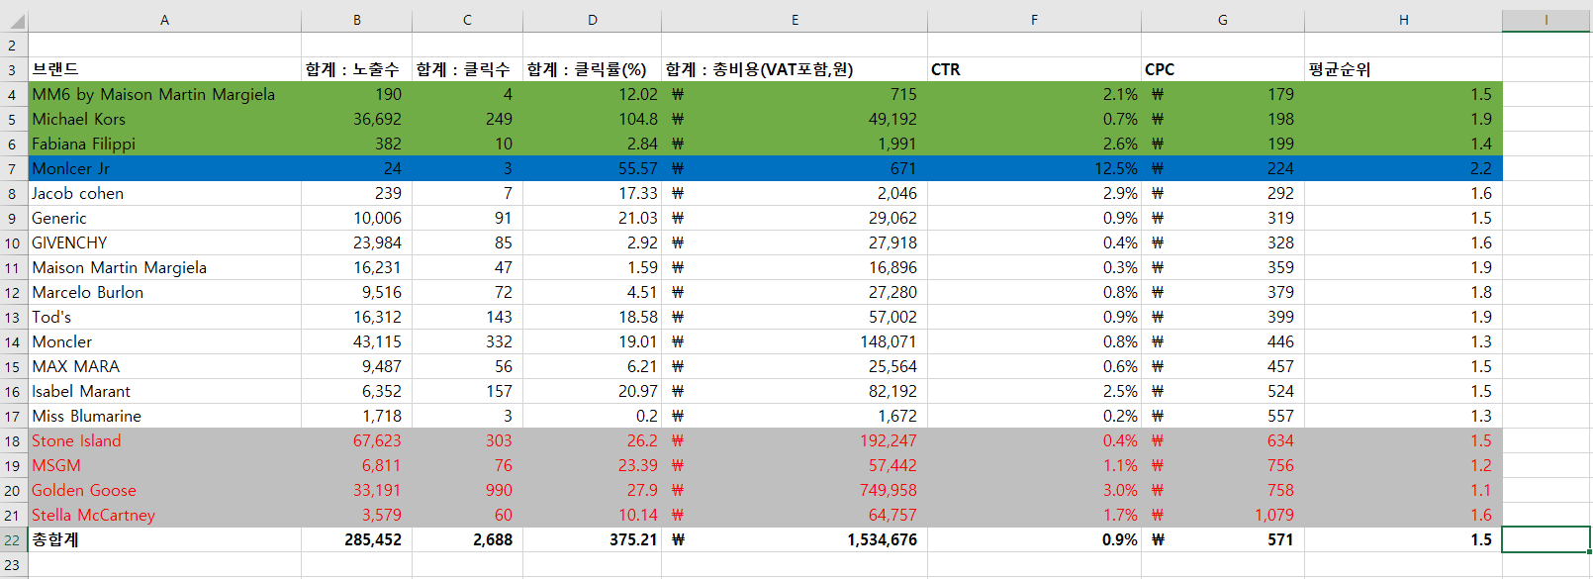Select column H header
The height and width of the screenshot is (579, 1593).
pyautogui.click(x=1403, y=20)
